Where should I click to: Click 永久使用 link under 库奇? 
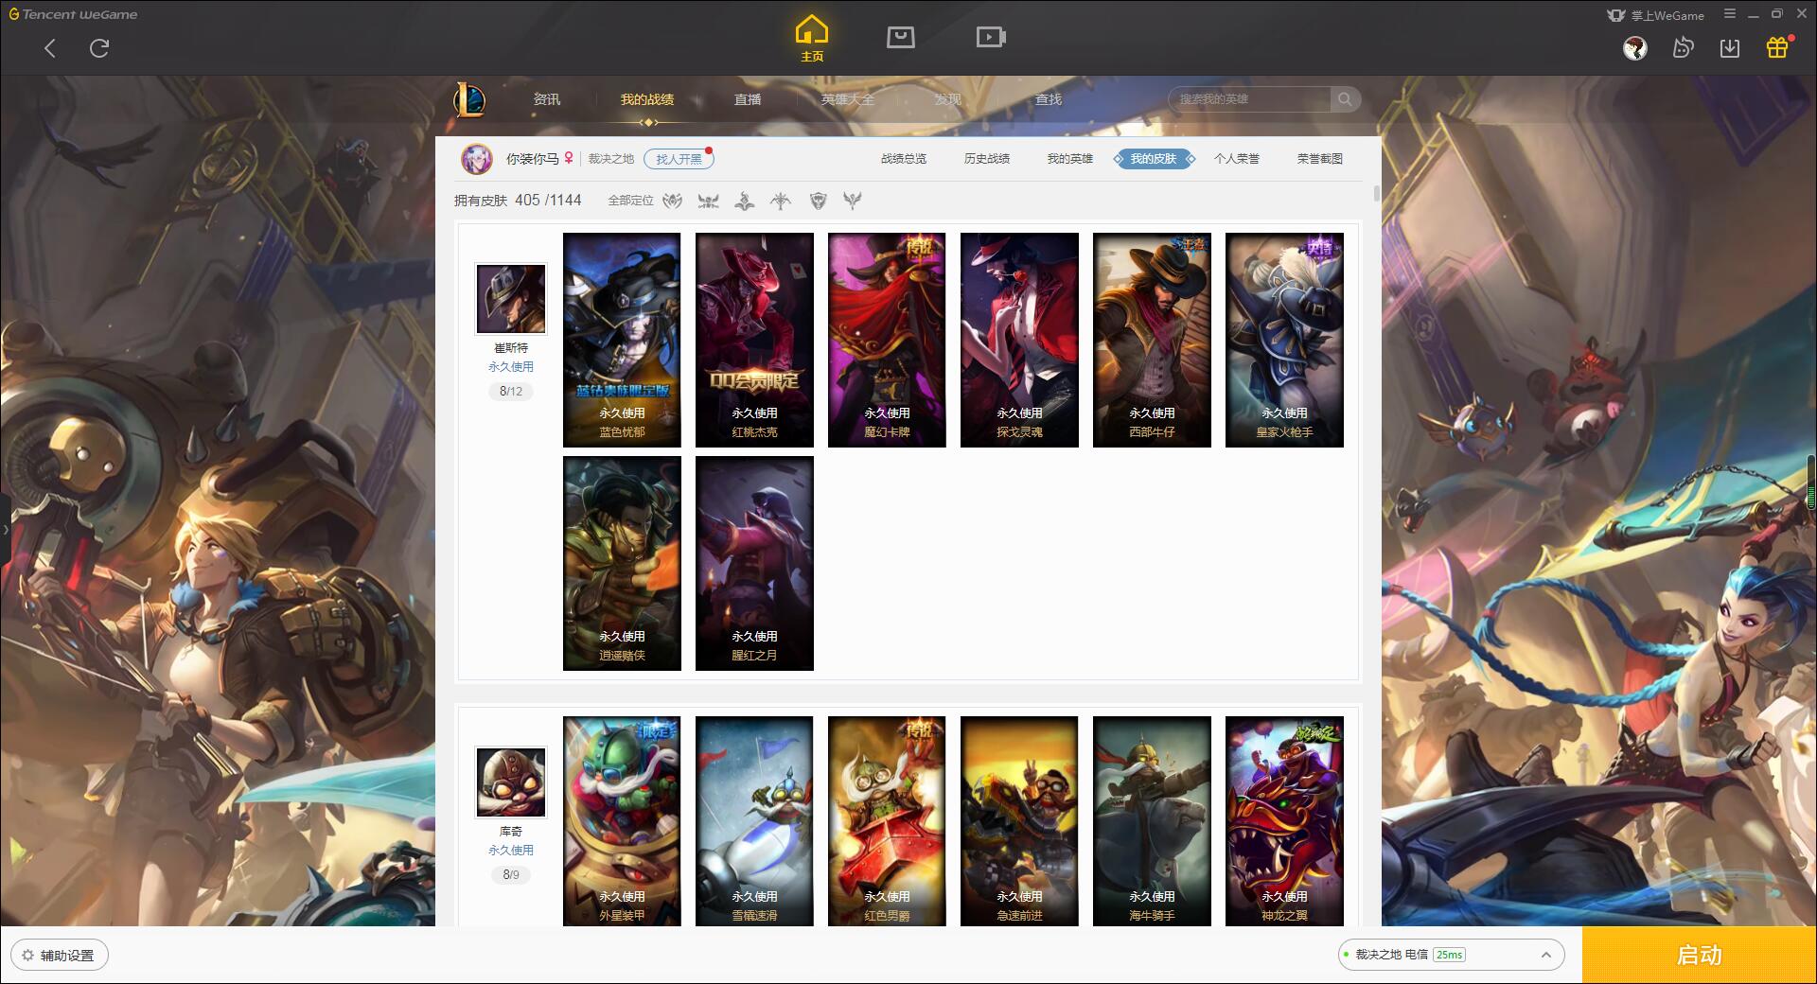511,851
